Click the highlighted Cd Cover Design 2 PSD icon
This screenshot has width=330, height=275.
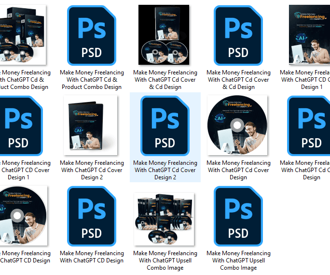pyautogui.click(x=165, y=126)
